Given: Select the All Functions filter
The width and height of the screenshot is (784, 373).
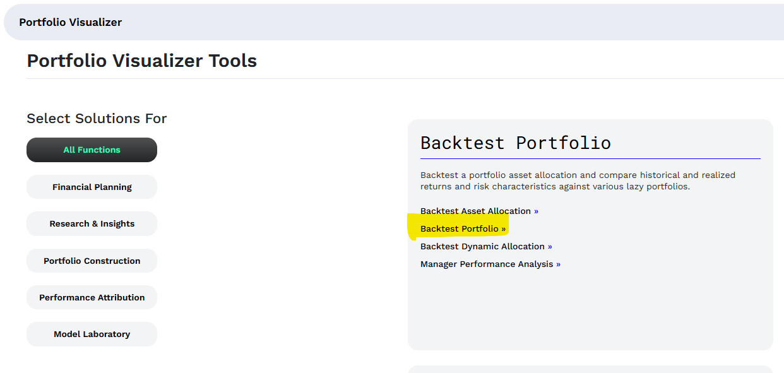Looking at the screenshot, I should click(x=92, y=150).
